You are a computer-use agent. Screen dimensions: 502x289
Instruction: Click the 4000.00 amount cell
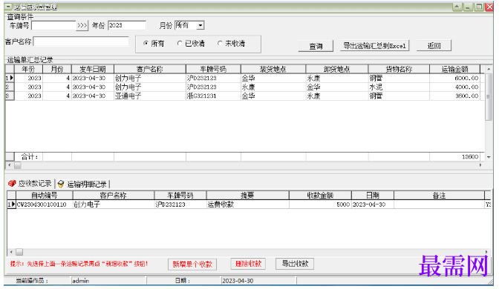tap(454, 87)
